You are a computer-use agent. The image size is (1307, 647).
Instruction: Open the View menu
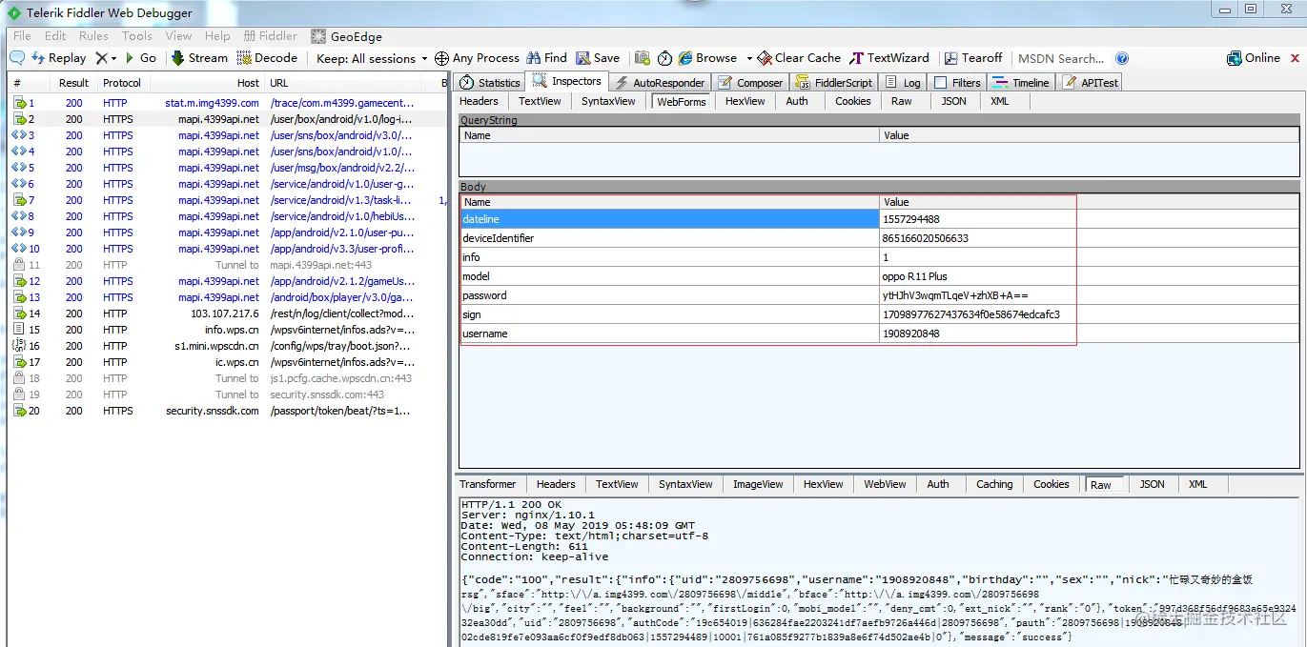178,36
